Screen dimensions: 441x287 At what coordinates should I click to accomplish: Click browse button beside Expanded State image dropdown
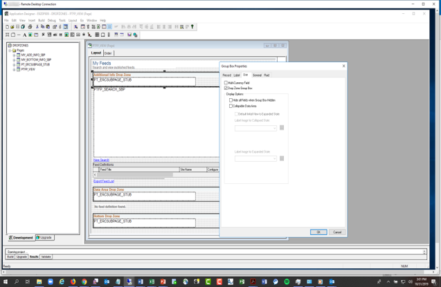click(282, 158)
